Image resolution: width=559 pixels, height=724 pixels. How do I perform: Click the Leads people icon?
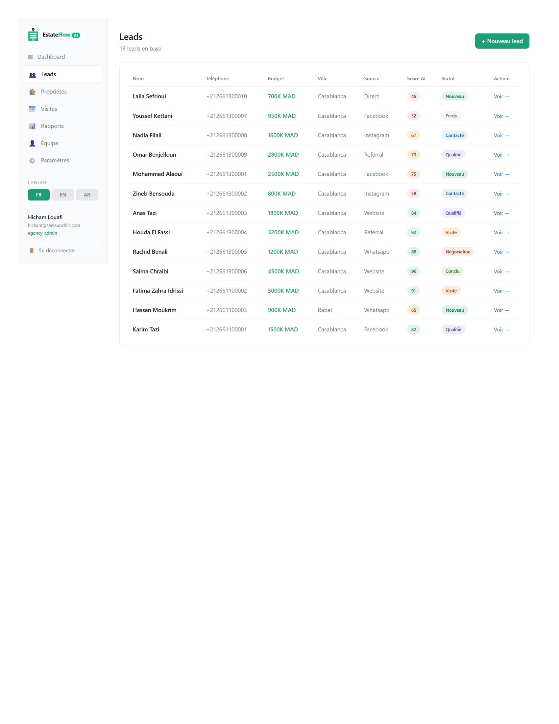[33, 75]
